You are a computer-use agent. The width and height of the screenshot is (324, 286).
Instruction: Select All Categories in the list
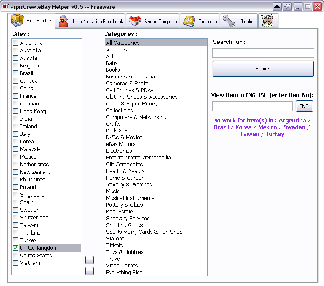click(156, 43)
